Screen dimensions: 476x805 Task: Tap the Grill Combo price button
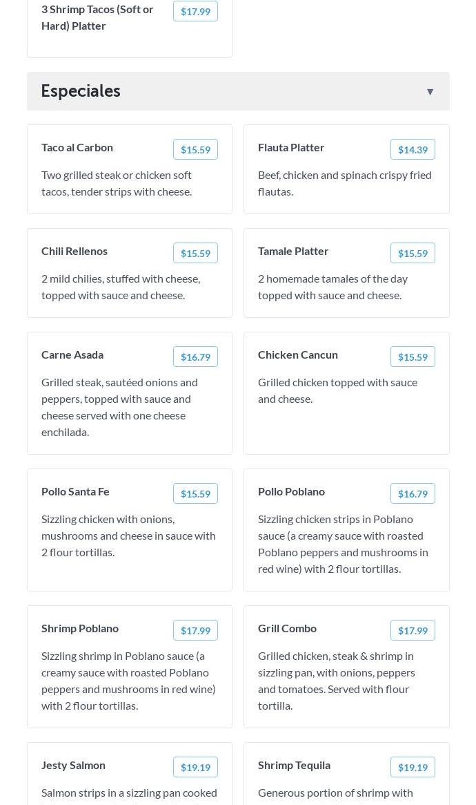413,630
